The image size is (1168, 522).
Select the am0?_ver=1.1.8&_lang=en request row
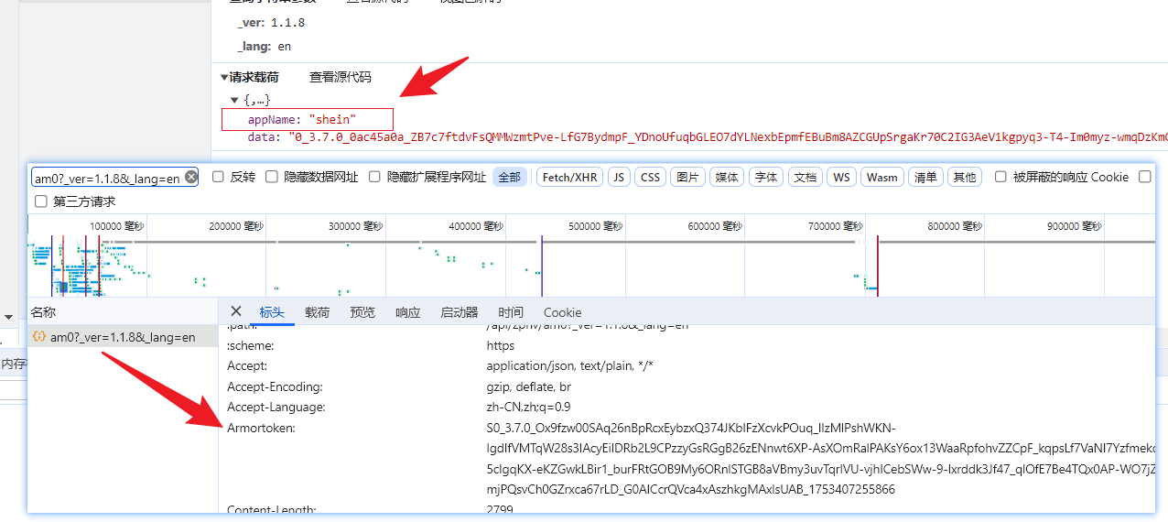pos(123,337)
